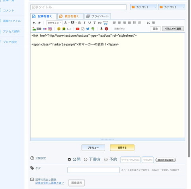Open the yellow smiley emoji picker
191x189 pixels.
58,29
